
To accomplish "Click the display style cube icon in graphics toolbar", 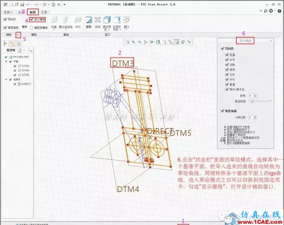I will tap(158, 42).
